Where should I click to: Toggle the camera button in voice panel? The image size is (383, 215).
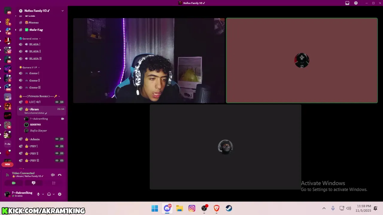click(14, 183)
